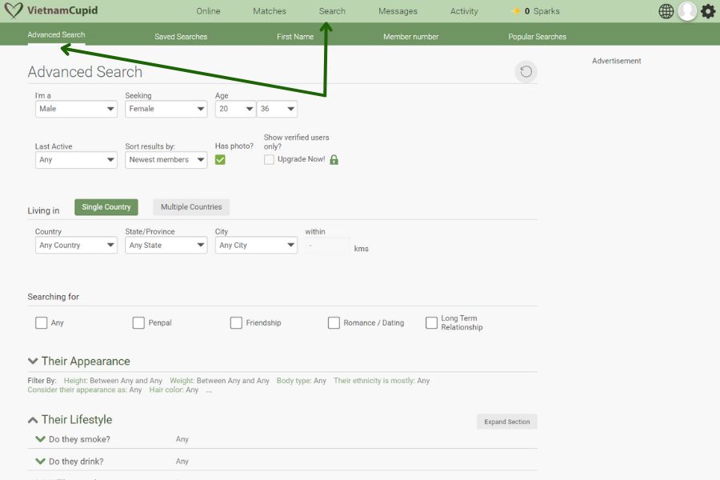The width and height of the screenshot is (720, 480).
Task: Tick the Penpal checkbox
Action: coord(138,323)
